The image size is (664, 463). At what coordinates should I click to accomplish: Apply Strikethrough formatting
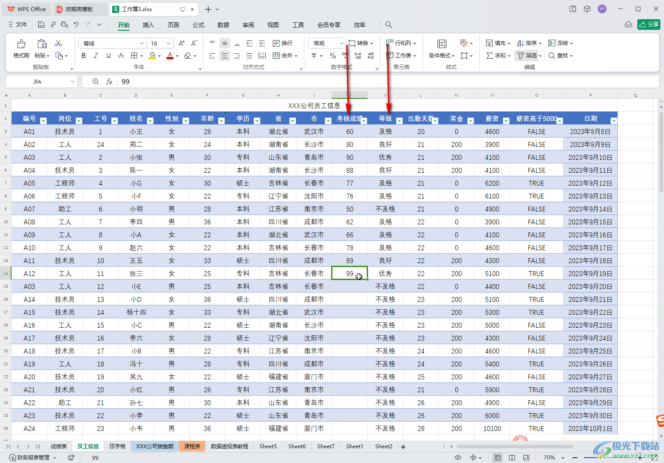pos(121,56)
